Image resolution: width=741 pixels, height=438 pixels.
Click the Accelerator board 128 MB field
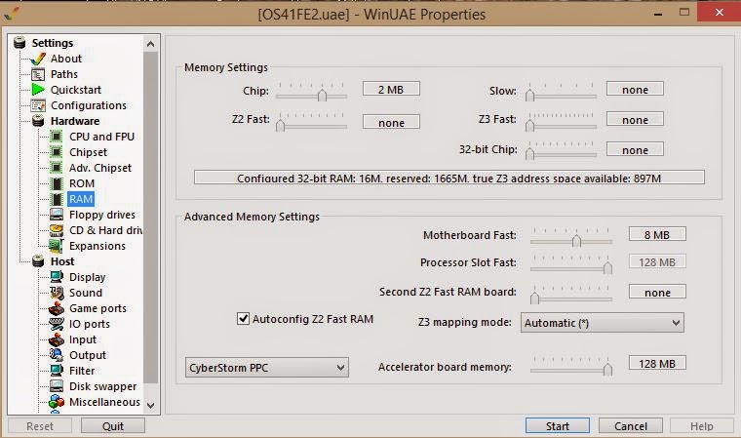point(657,363)
